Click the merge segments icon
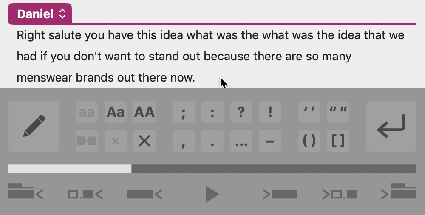 [x=87, y=141]
